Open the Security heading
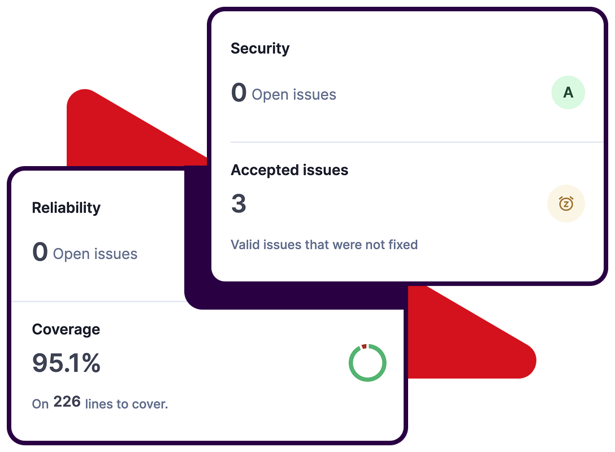 click(260, 49)
